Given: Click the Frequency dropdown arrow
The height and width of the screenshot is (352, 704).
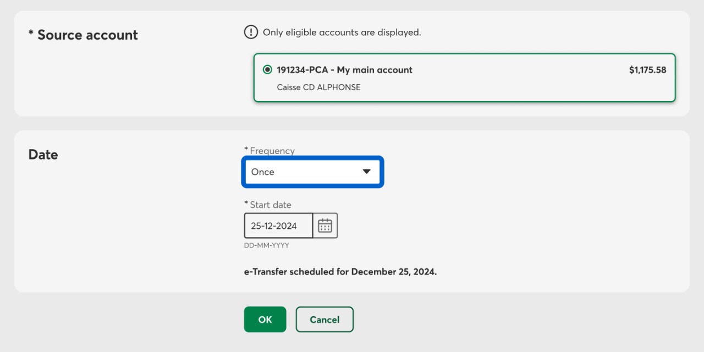Looking at the screenshot, I should 367,172.
